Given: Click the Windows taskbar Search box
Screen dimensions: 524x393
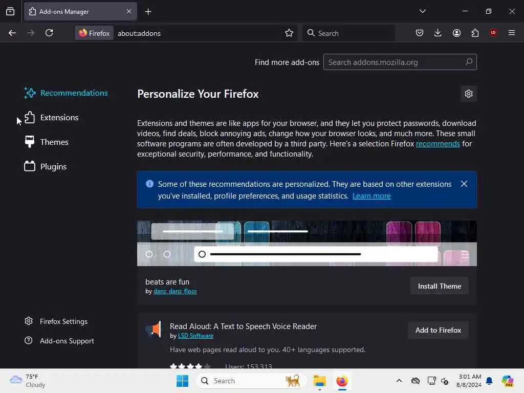Looking at the screenshot, I should 251,381.
